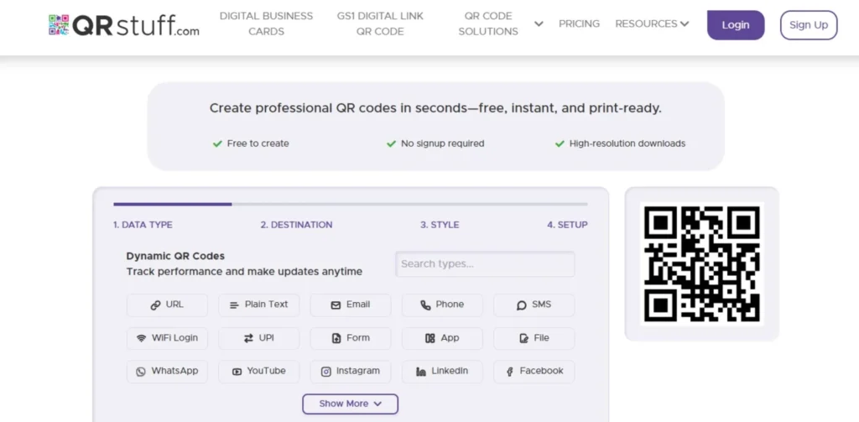Pick the Instagram data type
Viewport: 859px width, 422px height.
click(x=351, y=372)
